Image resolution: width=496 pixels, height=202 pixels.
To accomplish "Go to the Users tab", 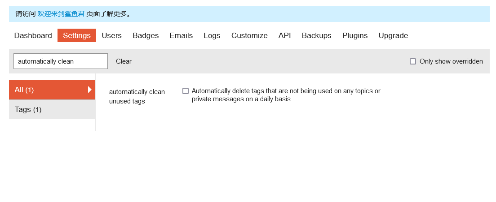I will click(112, 36).
